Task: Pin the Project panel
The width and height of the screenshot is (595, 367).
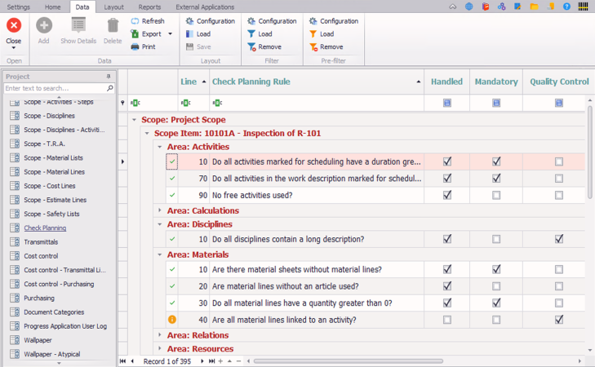Action: [x=109, y=76]
